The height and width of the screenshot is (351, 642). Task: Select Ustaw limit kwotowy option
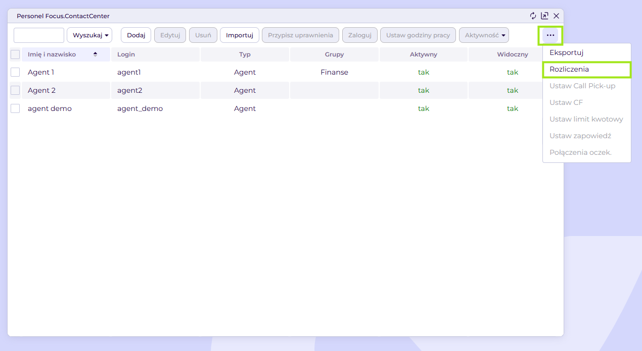coord(586,119)
